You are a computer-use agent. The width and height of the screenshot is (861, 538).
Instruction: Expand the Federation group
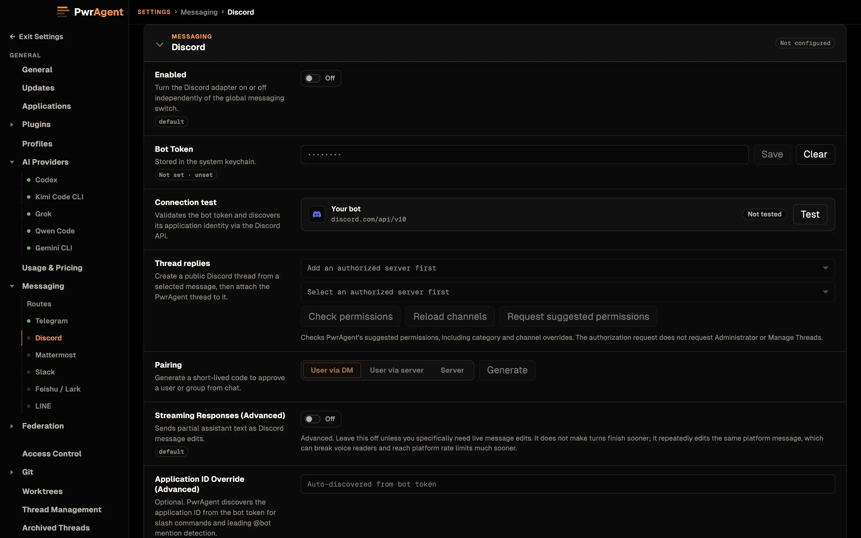click(12, 426)
